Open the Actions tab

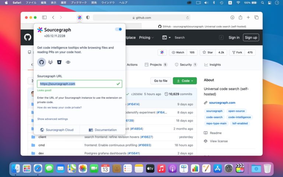132,65
